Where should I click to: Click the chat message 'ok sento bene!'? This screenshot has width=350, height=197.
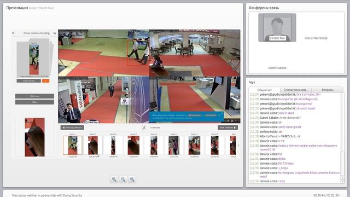[306, 108]
